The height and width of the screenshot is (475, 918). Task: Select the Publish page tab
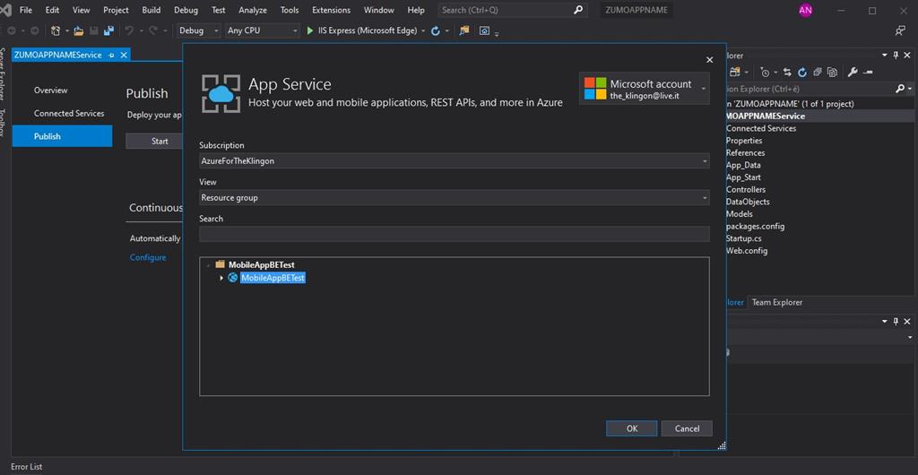[x=62, y=136]
